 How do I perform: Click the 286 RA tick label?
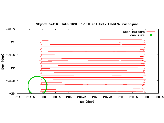[69, 97]
